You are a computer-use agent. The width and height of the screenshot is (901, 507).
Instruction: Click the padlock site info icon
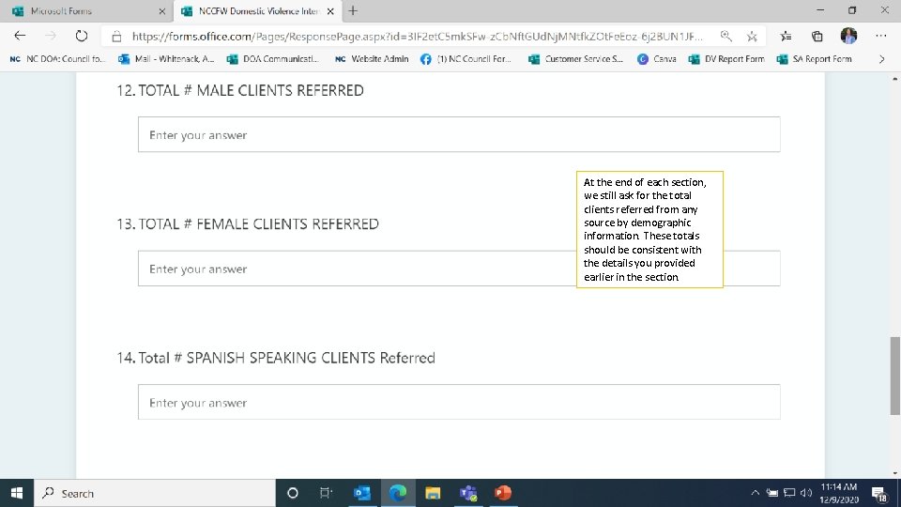tap(116, 37)
